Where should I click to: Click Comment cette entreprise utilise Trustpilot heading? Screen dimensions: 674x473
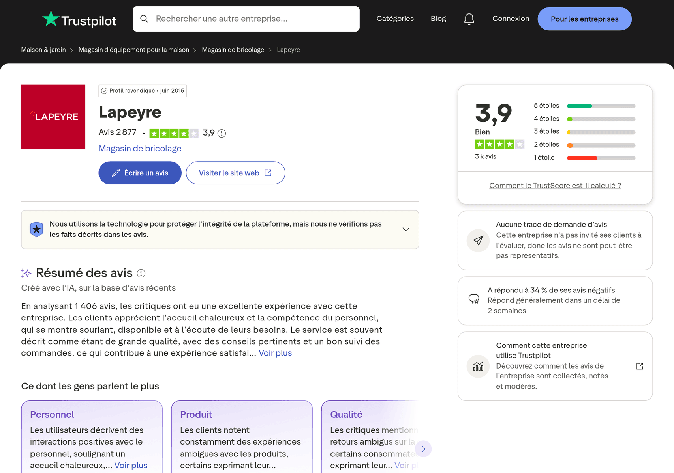[x=541, y=350]
